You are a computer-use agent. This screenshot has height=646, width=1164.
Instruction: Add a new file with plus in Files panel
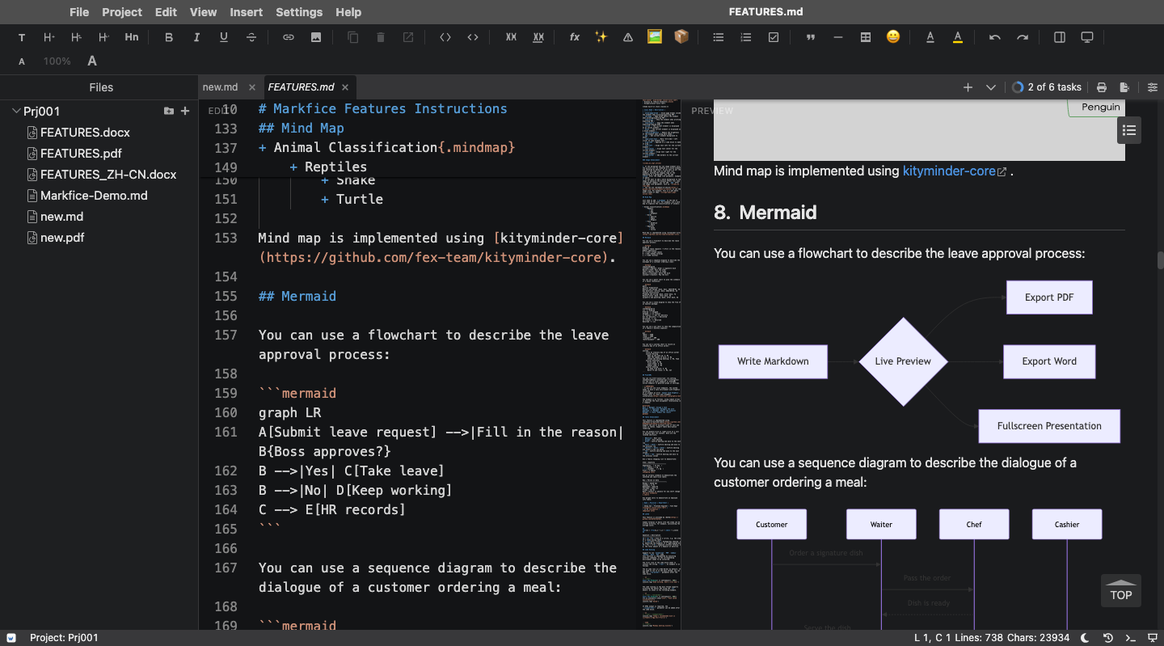185,111
